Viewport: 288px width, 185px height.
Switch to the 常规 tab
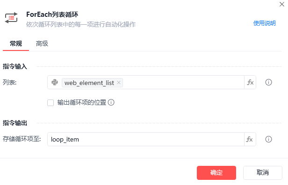click(16, 44)
